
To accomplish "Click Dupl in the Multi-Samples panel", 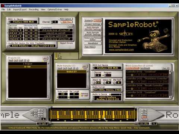I will point(70,68).
